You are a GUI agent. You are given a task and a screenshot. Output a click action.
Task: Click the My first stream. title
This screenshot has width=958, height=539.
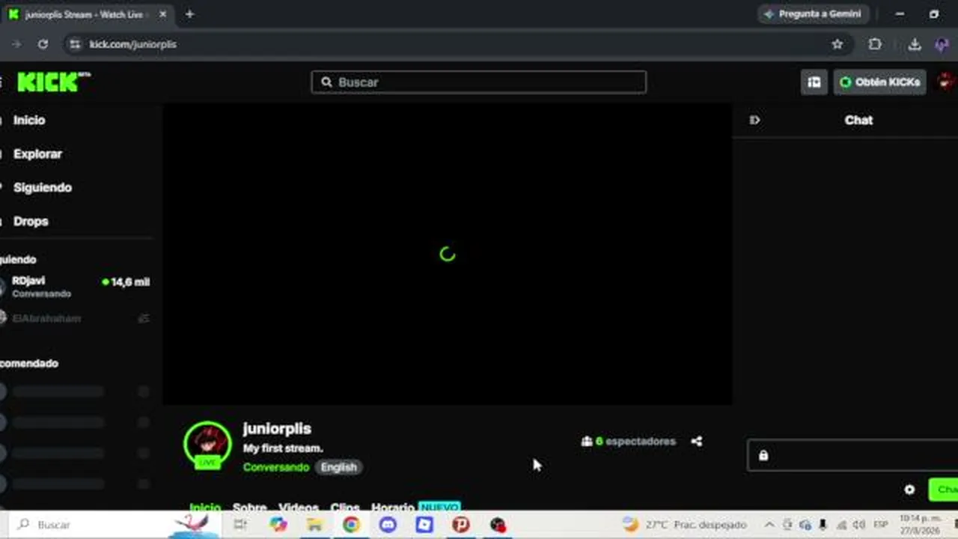click(283, 448)
